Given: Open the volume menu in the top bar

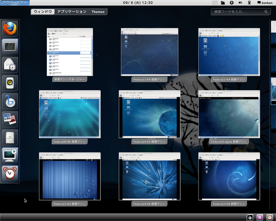Looking at the screenshot, I should [240, 3].
